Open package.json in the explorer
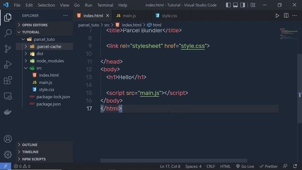This screenshot has height=170, width=302. click(x=48, y=104)
